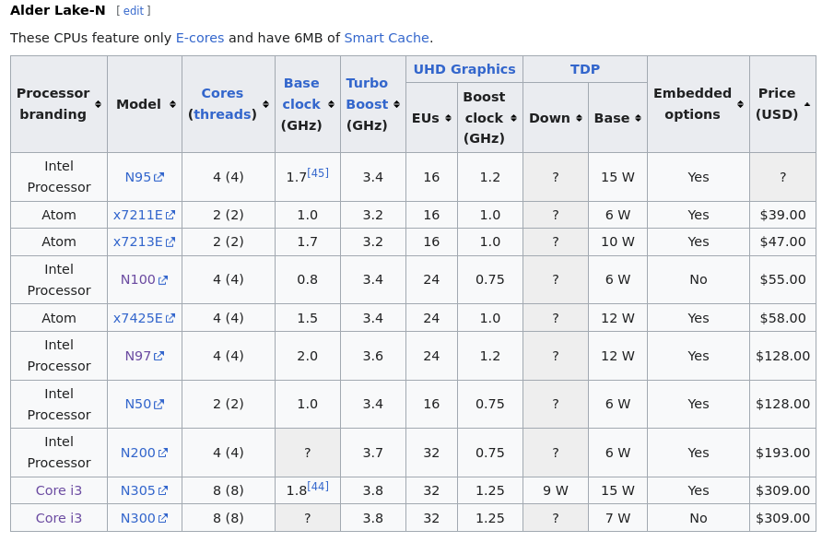Screen dimensions: 822x542
Task: Sort by Cores (threads) column arrows
Action: coord(265,104)
